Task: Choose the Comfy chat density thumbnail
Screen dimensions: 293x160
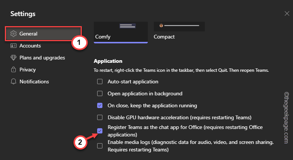Action: tap(120, 26)
